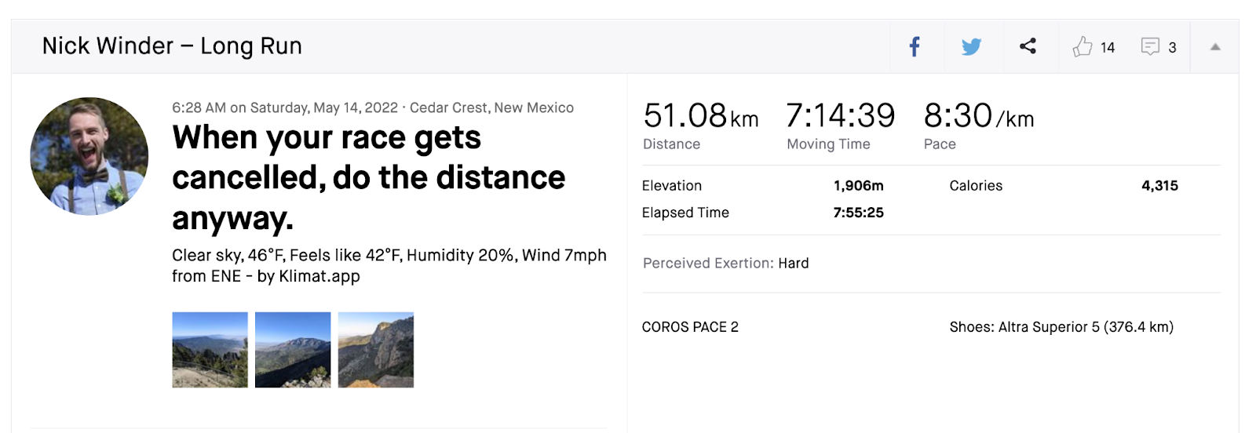
Task: Open the third rocky cliff photo thumbnail
Action: pyautogui.click(x=376, y=350)
